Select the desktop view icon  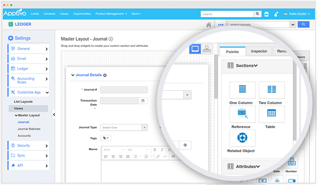click(195, 49)
